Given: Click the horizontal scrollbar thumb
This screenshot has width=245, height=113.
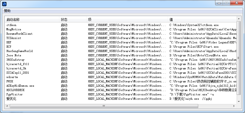Looking at the screenshot, I should click(x=103, y=106).
